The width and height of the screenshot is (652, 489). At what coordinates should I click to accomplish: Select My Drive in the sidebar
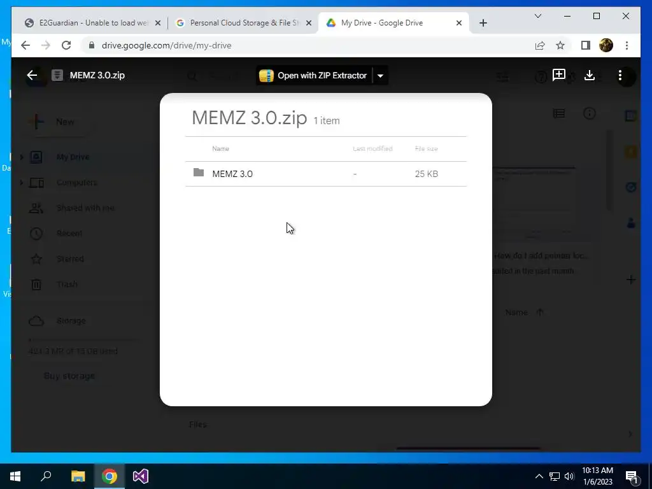pos(73,157)
